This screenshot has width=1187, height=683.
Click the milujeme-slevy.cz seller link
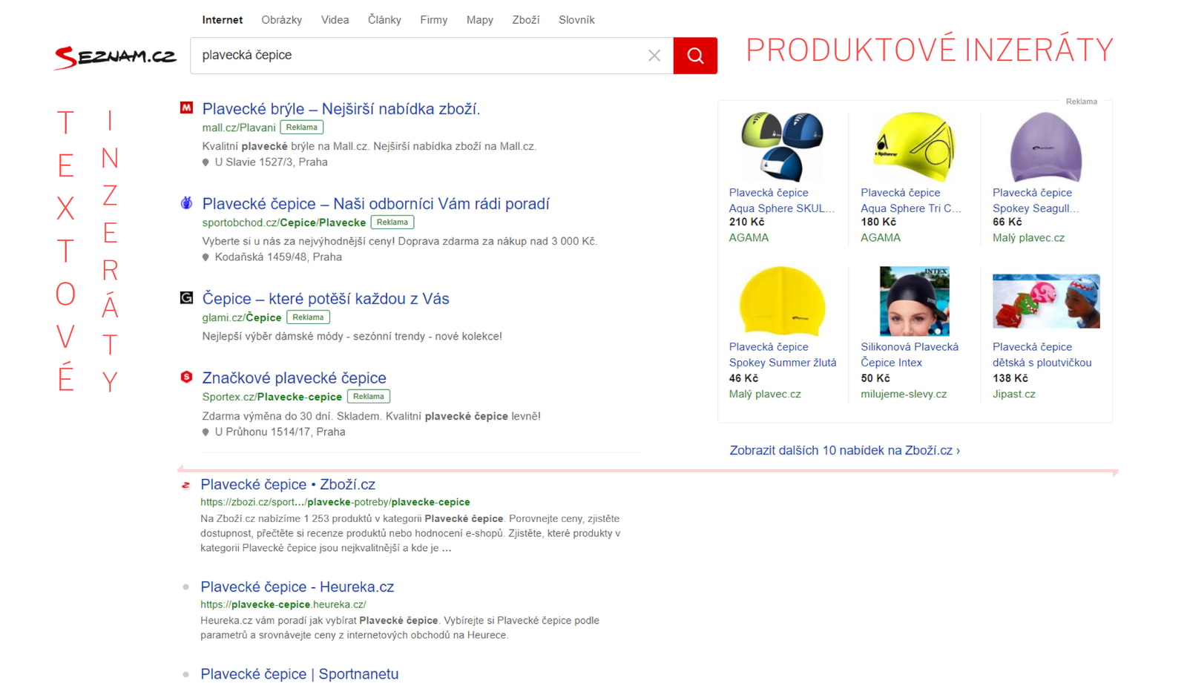coord(904,395)
